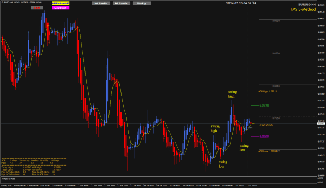
Task: Click the TMS 5-Method title text
Action: pos(303,9)
